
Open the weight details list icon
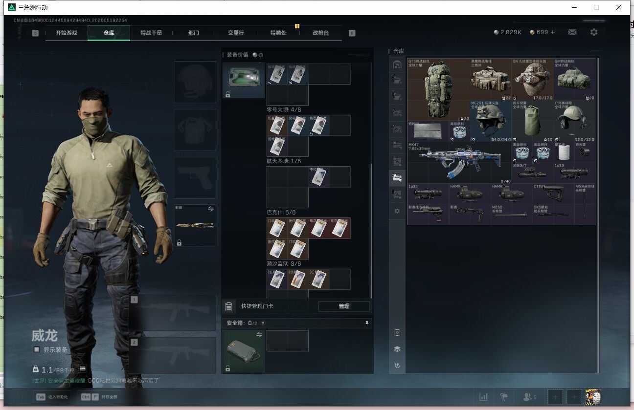(83, 369)
